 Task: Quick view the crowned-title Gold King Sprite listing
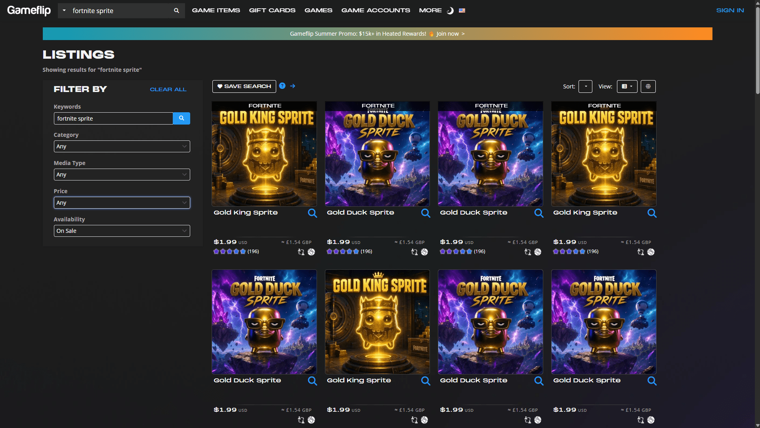pyautogui.click(x=426, y=381)
